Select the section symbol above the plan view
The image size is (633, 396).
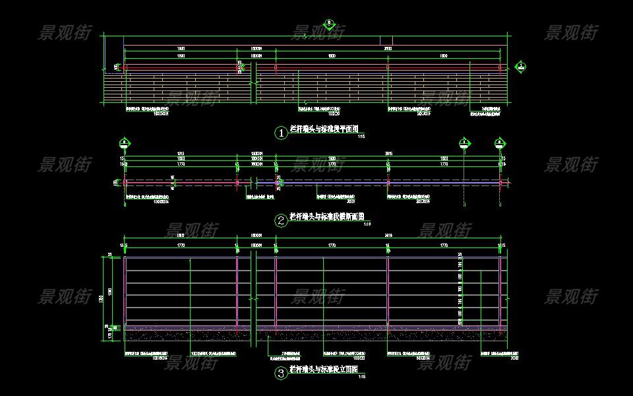[329, 24]
